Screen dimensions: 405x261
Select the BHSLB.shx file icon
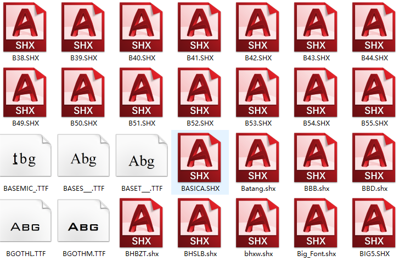click(199, 223)
